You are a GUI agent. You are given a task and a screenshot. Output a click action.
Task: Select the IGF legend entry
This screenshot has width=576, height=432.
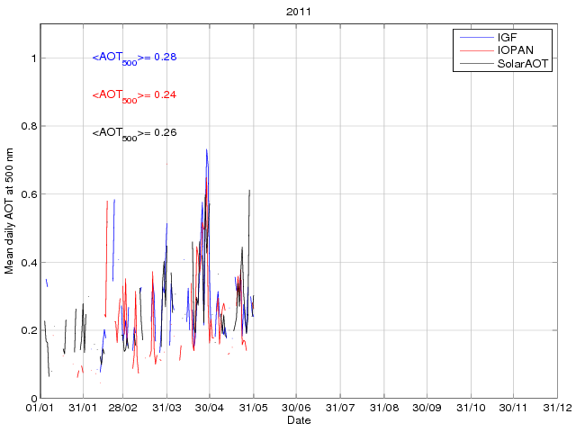509,38
